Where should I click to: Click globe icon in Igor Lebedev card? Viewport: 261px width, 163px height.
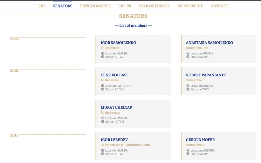[102, 151]
